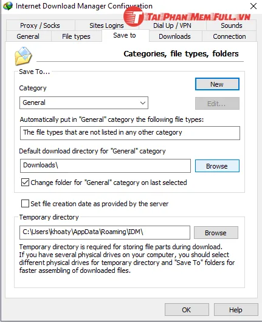Uncheck Change folder for General category
Viewport: 262px width, 322px height.
click(x=25, y=183)
